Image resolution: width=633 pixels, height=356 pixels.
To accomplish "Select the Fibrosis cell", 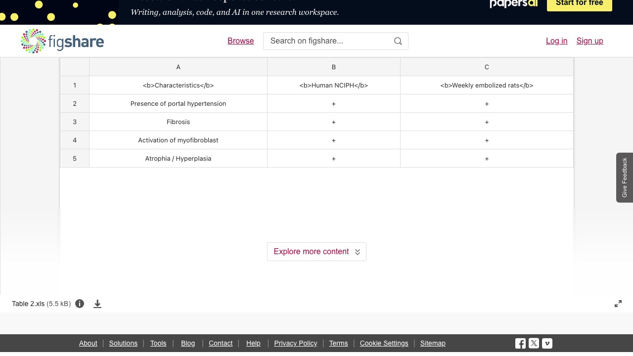I will [x=179, y=122].
